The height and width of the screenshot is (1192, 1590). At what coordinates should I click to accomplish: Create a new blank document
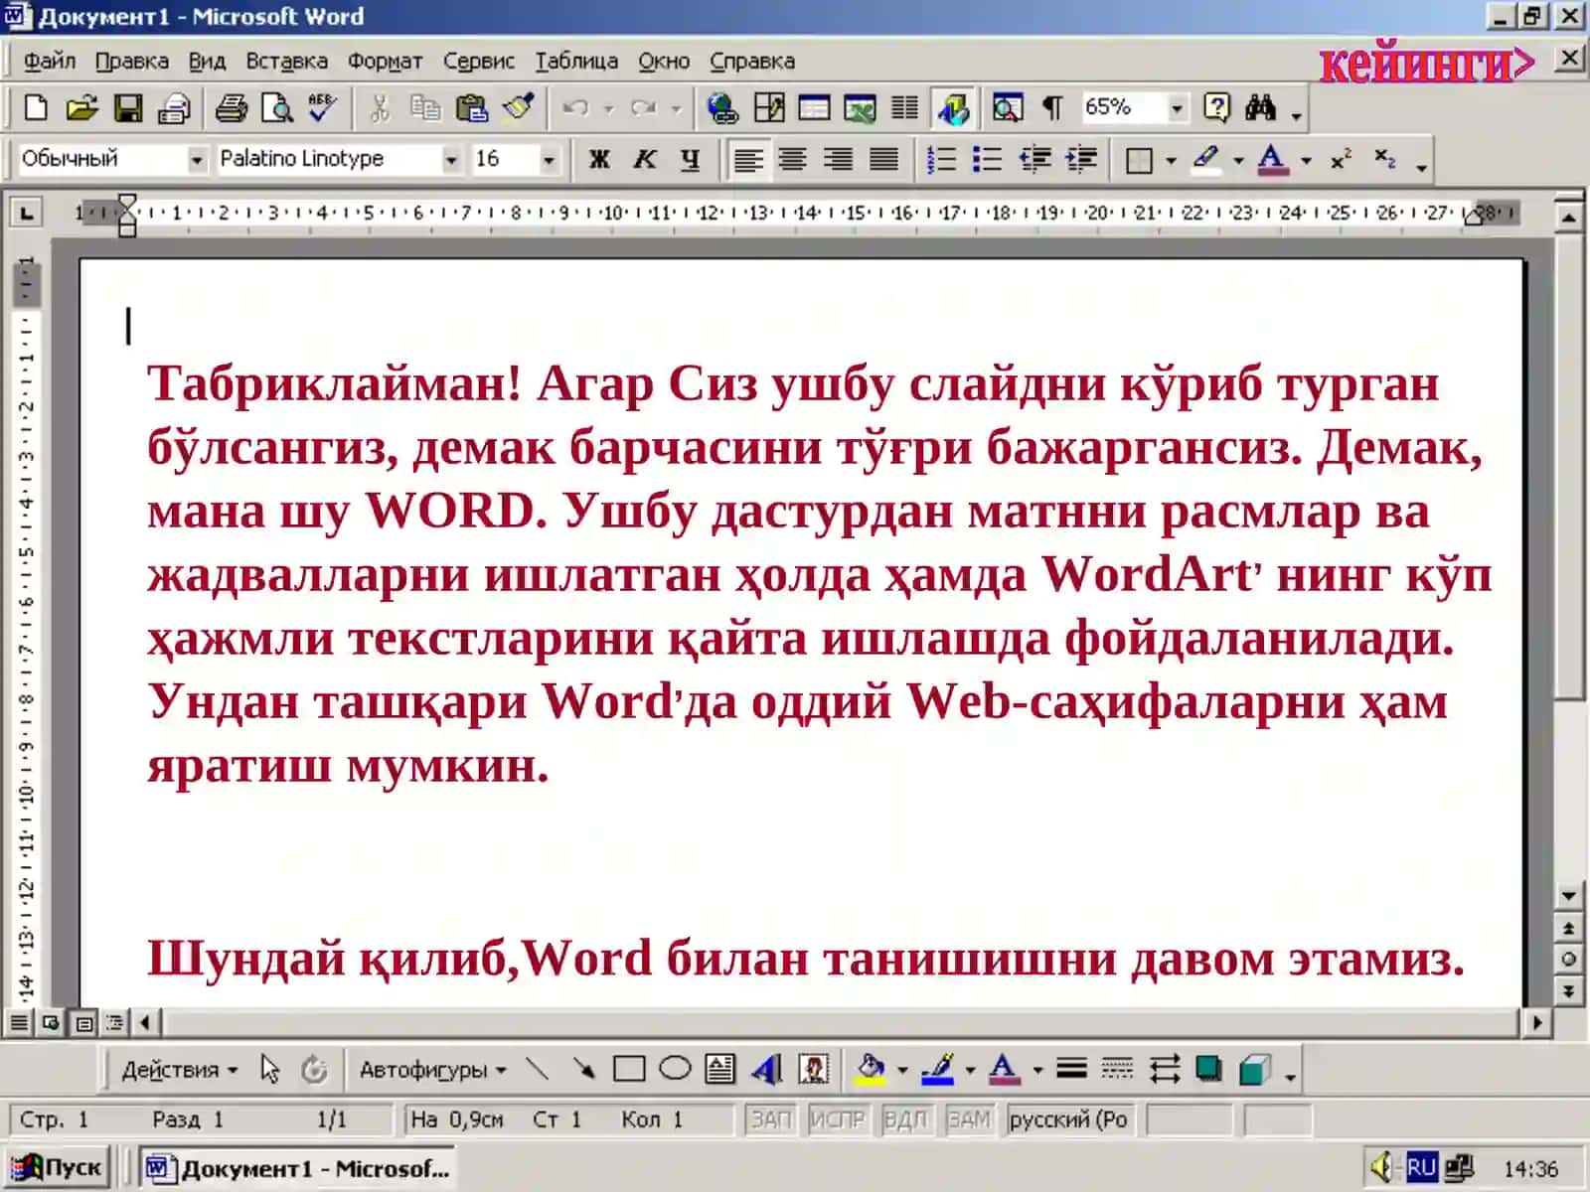pyautogui.click(x=36, y=107)
